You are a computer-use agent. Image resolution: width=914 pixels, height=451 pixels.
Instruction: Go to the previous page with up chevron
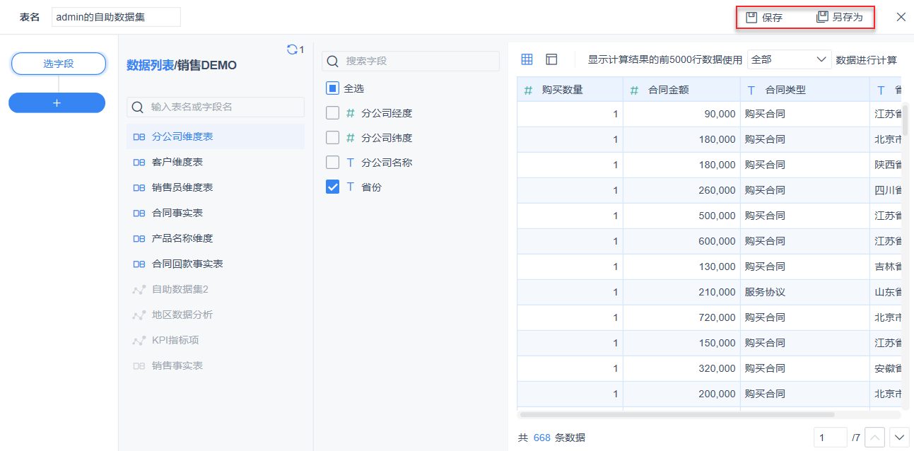tap(875, 438)
